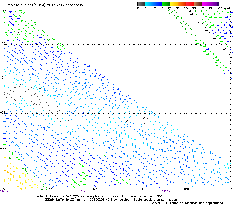Screen dimensions: 233x205
Task: Click the -171 longitude axis label
Action: [139, 189]
